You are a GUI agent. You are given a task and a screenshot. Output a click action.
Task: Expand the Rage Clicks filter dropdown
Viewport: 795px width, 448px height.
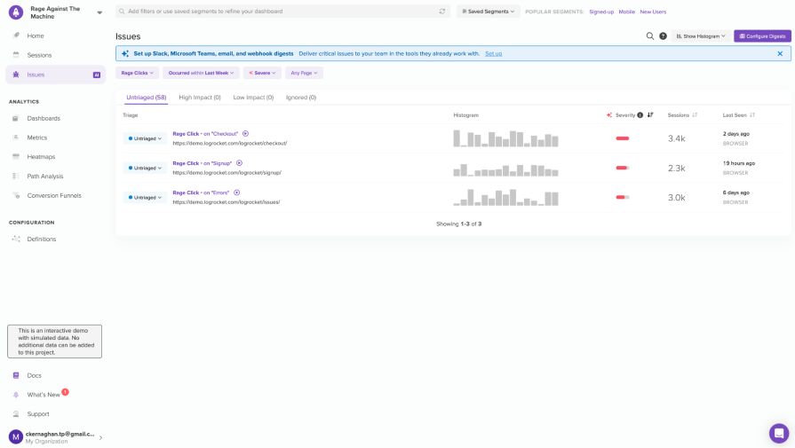pyautogui.click(x=138, y=73)
